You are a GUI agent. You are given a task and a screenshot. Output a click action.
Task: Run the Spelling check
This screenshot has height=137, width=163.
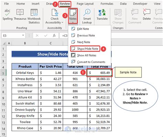pyautogui.click(x=8, y=15)
